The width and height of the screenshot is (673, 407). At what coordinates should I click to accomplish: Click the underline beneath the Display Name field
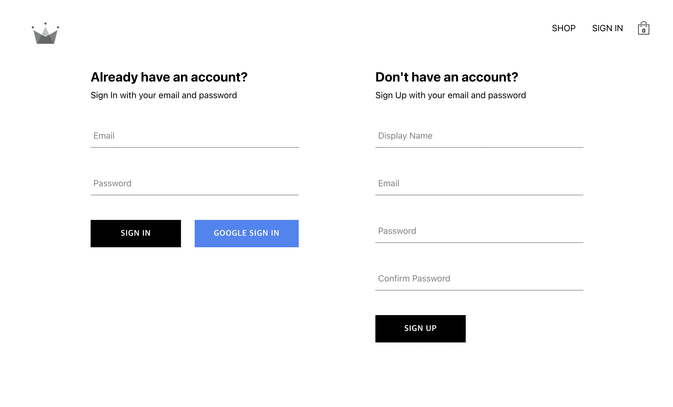coord(479,147)
